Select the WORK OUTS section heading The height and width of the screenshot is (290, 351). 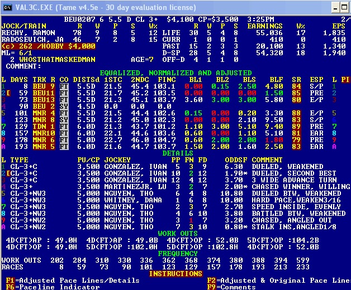pyautogui.click(x=178, y=234)
